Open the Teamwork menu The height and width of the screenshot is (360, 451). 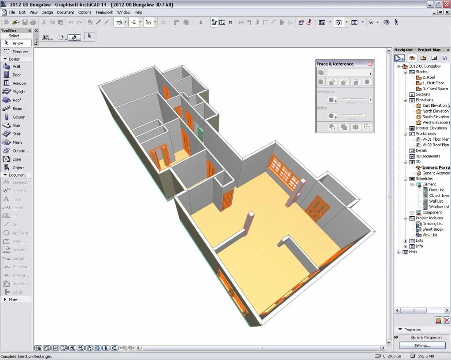[104, 12]
